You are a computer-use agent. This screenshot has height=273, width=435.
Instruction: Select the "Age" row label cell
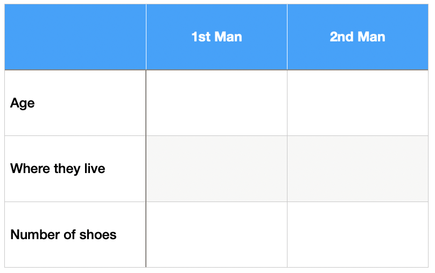[x=75, y=103]
